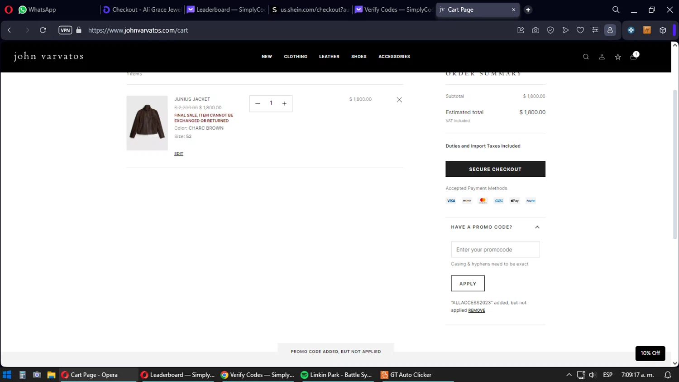Go back to the previous page
The height and width of the screenshot is (382, 679).
[x=9, y=30]
